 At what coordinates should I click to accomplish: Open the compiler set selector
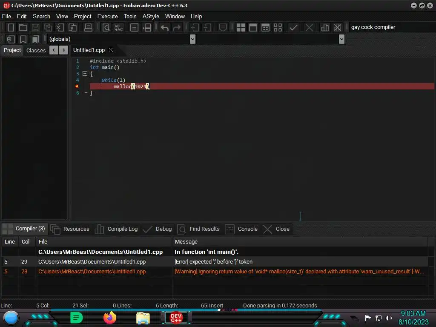[x=392, y=27]
